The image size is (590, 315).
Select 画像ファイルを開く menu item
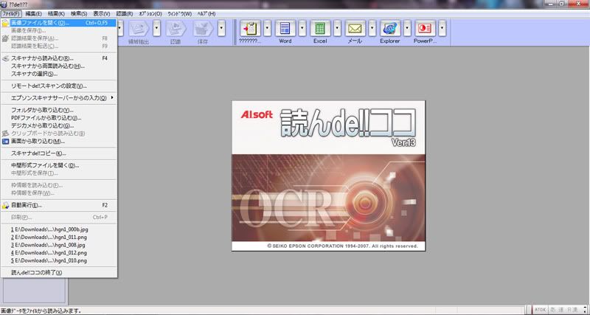pos(59,23)
